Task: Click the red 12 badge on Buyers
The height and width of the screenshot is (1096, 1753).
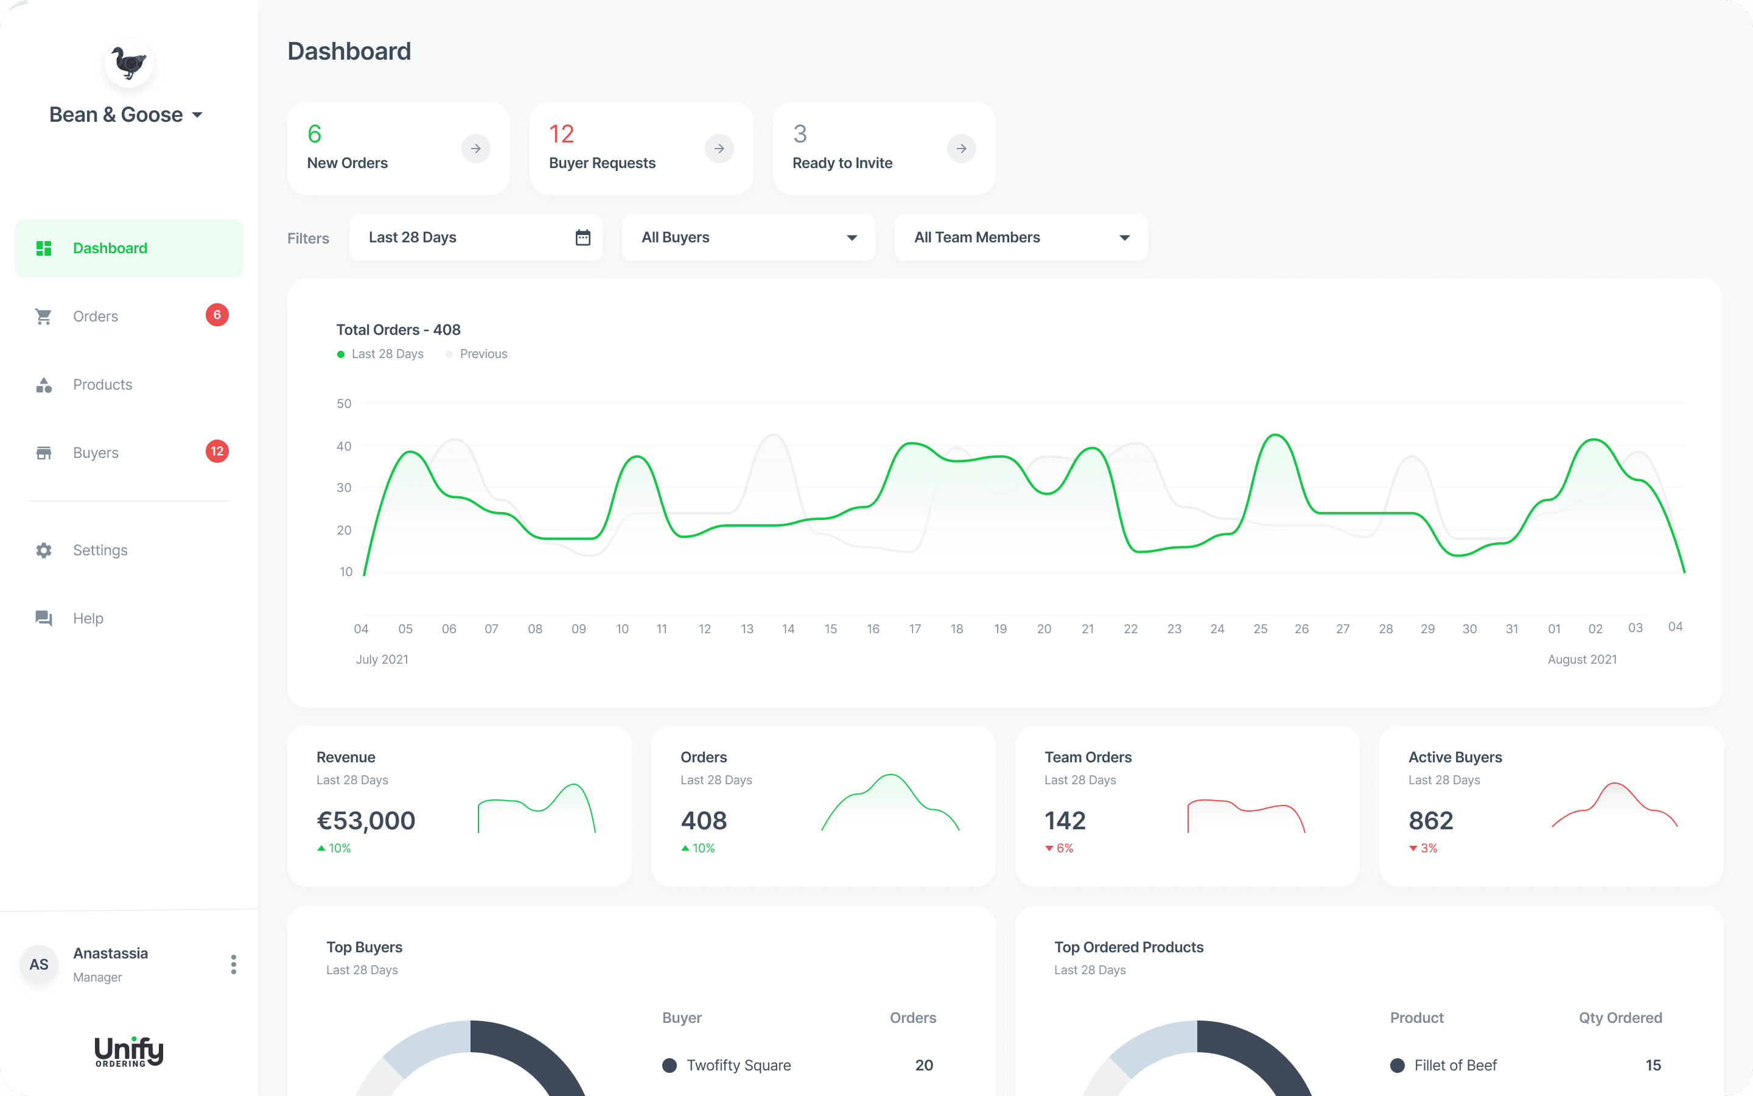Action: pyautogui.click(x=217, y=452)
